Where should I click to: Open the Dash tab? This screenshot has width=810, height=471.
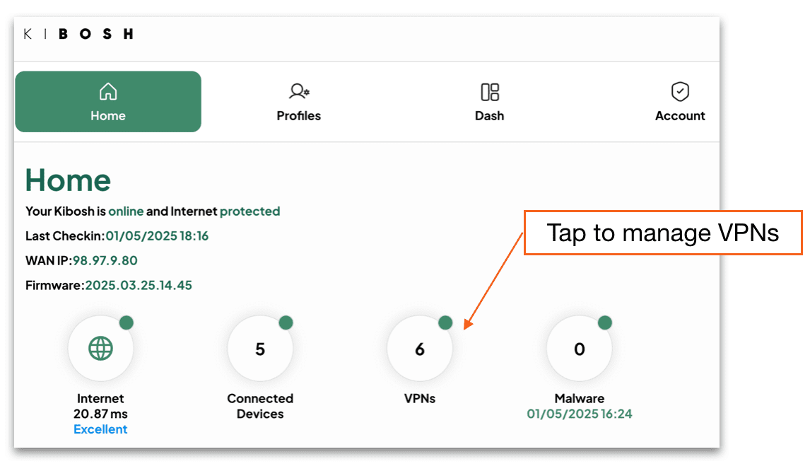point(489,102)
